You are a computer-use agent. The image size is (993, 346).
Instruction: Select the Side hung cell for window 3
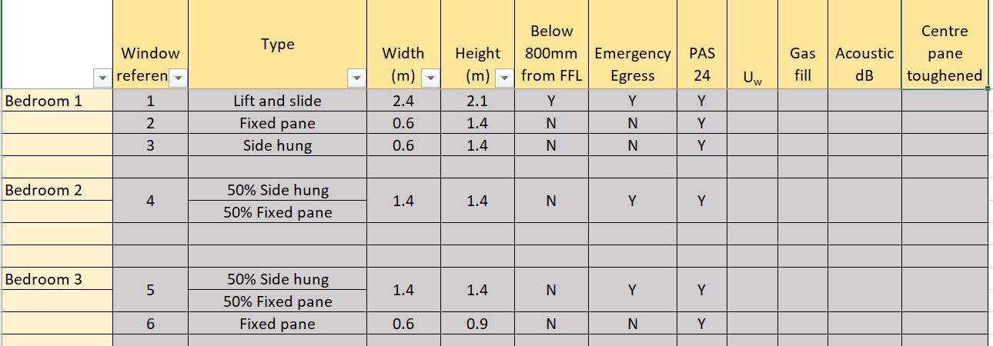277,145
